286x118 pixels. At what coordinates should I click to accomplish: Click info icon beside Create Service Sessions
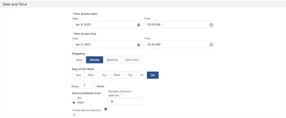[105, 109]
